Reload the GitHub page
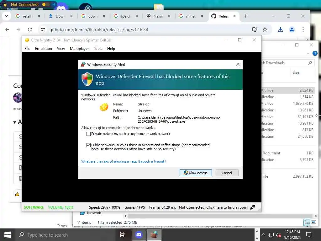Screen dimensions: 321x241 coord(30,29)
